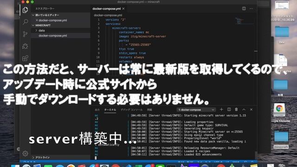Maximize the panel with chevron up
297x167 pixels.
click(244, 109)
